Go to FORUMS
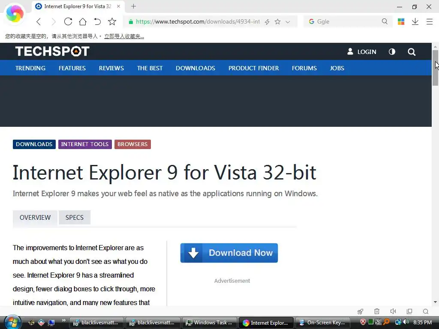This screenshot has width=439, height=329. [304, 68]
